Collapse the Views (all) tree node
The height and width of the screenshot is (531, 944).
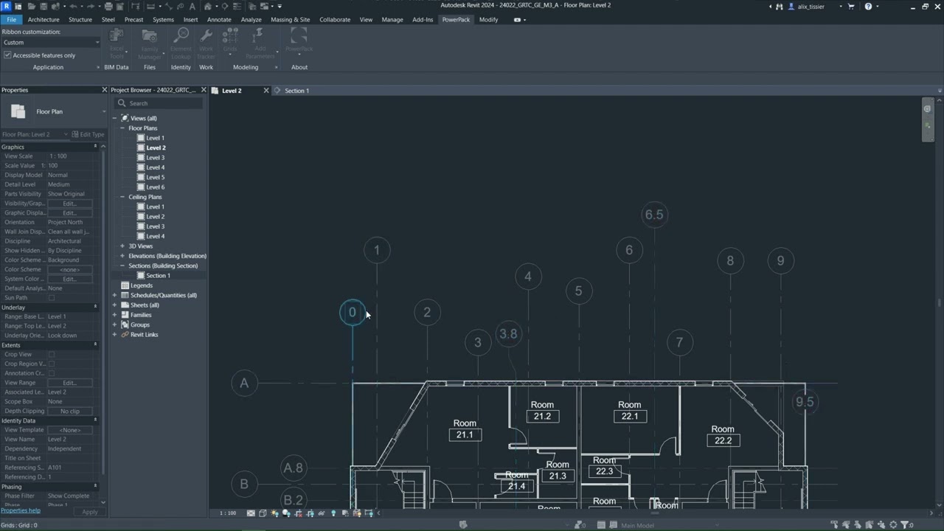[115, 118]
